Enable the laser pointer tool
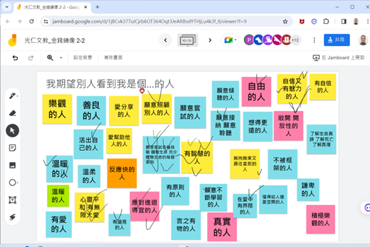The image size is (370, 247). 13,217
